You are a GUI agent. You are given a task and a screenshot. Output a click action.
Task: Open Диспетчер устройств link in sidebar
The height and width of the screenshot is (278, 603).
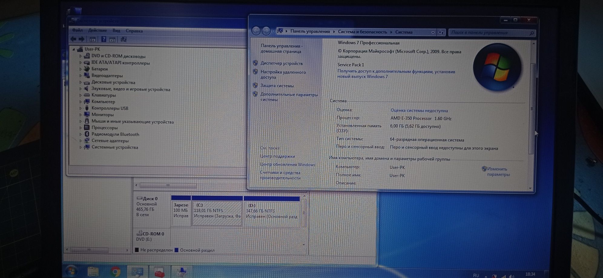click(282, 63)
